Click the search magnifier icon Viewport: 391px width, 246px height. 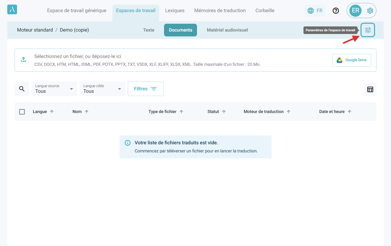pyautogui.click(x=22, y=89)
